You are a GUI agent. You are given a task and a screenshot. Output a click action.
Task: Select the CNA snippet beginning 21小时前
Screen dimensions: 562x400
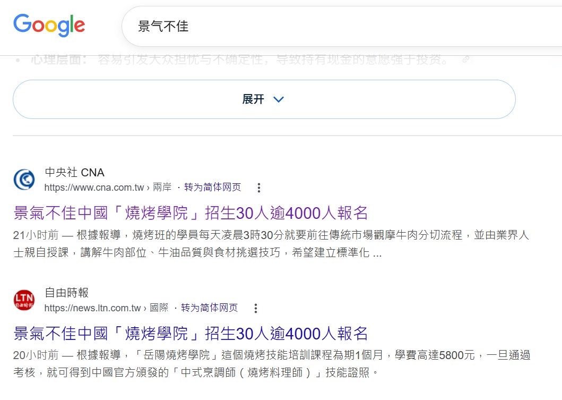[271, 244]
